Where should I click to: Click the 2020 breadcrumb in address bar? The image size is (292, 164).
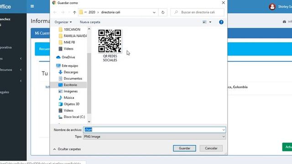click(92, 12)
